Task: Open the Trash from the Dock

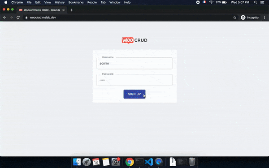Action: [x=192, y=162]
